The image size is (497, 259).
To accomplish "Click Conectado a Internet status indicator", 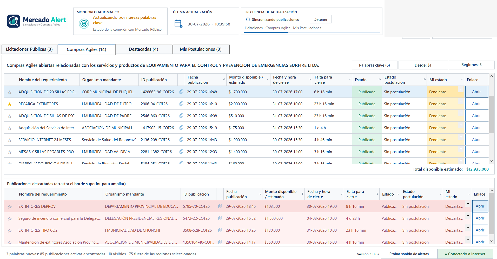I will click(x=465, y=254).
